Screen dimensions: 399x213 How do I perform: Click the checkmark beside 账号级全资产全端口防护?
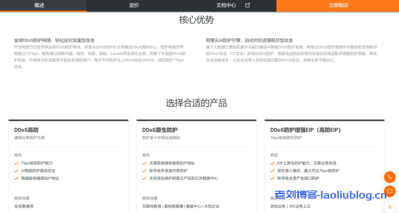(x=272, y=178)
